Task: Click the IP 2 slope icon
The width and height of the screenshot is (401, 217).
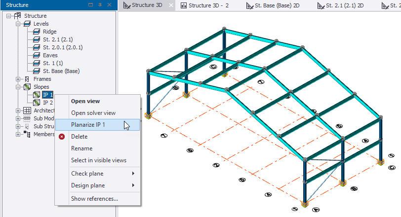Action: [x=37, y=103]
